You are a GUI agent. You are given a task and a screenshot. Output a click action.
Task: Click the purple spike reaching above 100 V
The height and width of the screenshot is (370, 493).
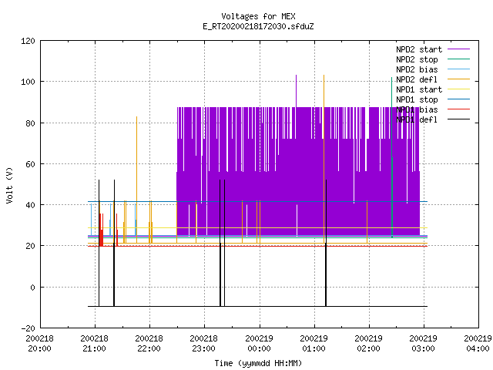point(296,89)
